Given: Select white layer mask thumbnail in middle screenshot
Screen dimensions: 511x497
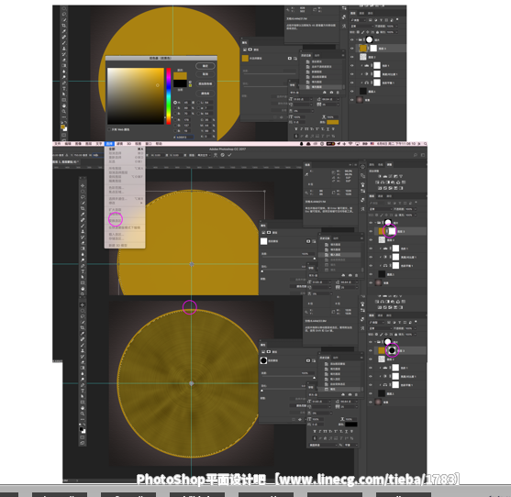Looking at the screenshot, I should coord(392,231).
